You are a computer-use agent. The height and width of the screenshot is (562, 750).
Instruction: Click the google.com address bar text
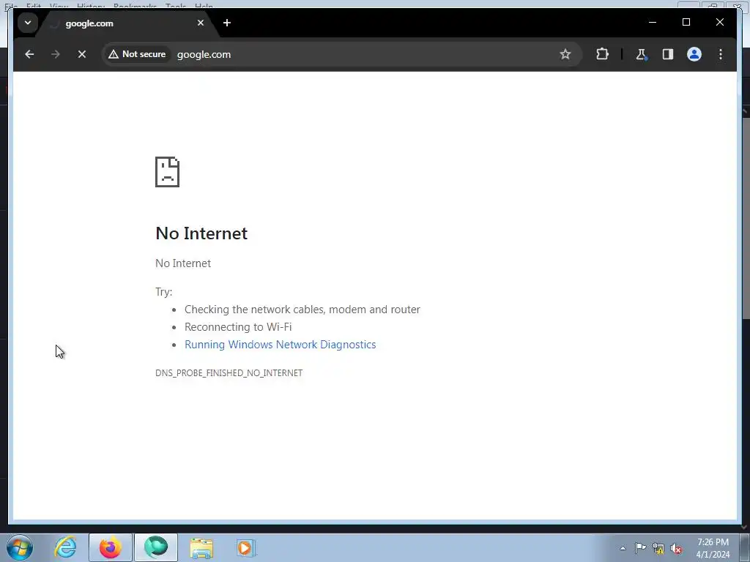pyautogui.click(x=204, y=54)
